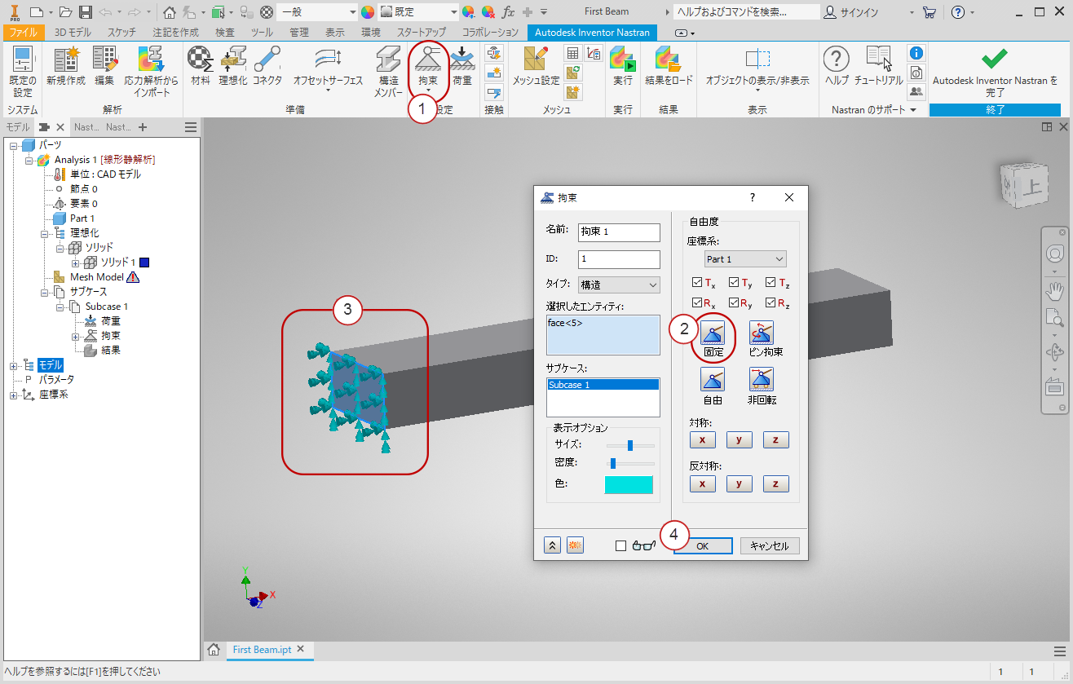Click the ViewCube 上 face
The image size is (1073, 684).
[1031, 187]
